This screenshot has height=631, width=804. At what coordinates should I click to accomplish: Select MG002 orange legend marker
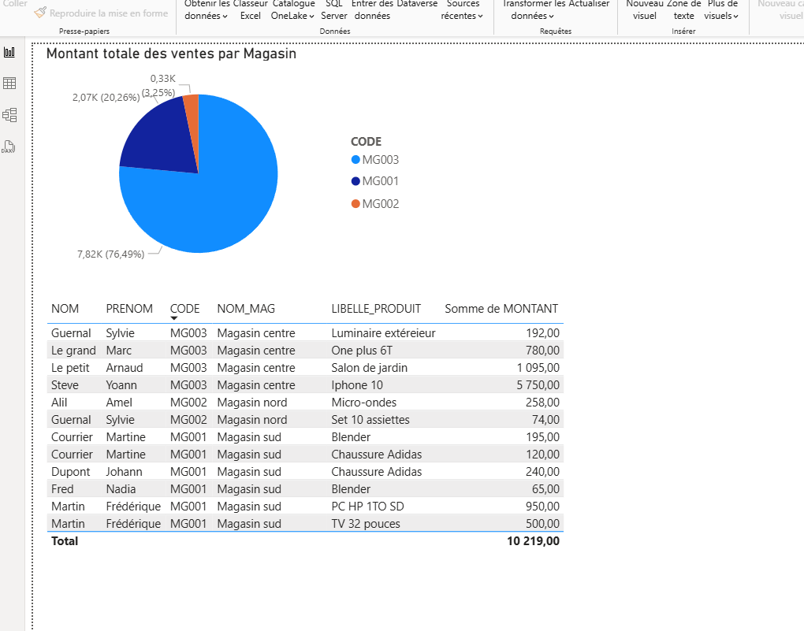pyautogui.click(x=355, y=204)
